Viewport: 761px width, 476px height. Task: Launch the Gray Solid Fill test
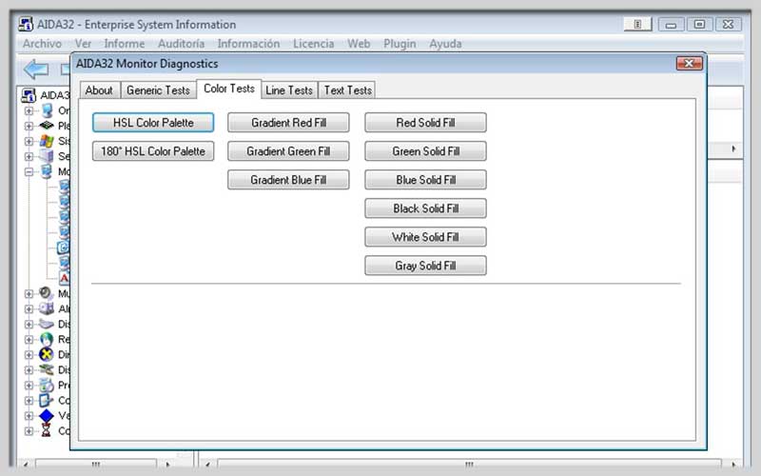(425, 267)
